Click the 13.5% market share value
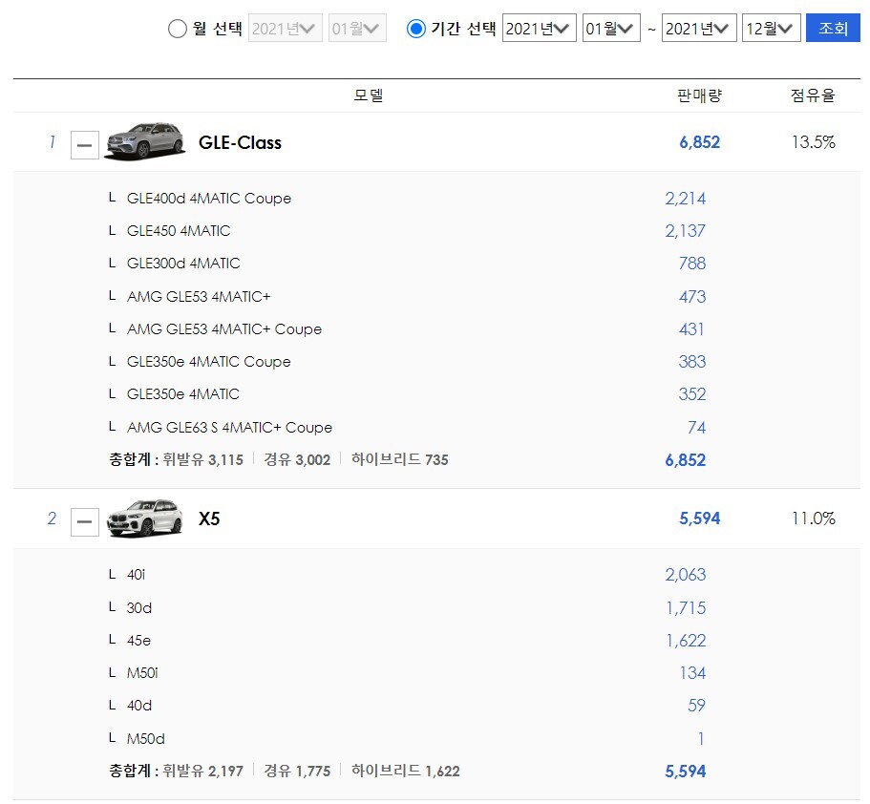870x804 pixels. [814, 142]
